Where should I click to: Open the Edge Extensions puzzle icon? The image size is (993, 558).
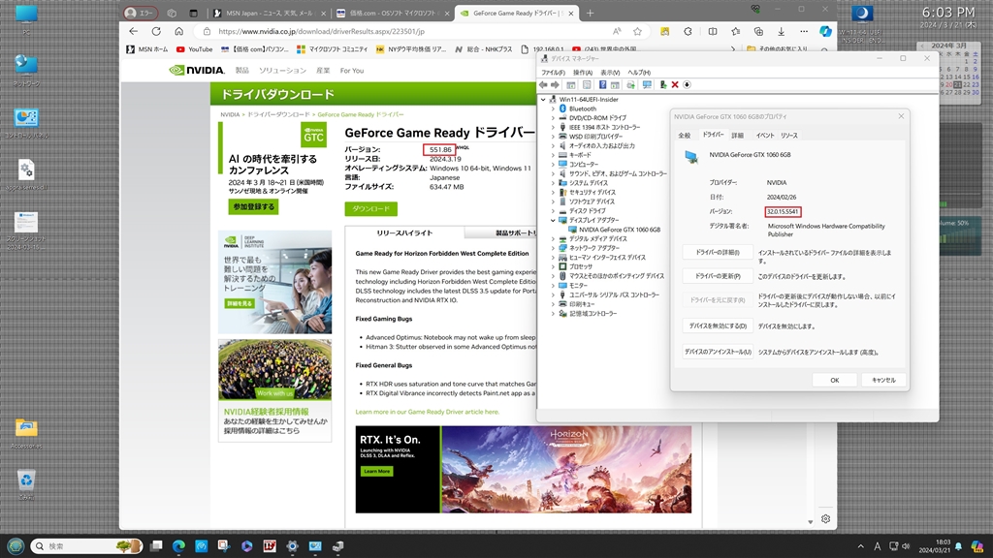coord(688,31)
